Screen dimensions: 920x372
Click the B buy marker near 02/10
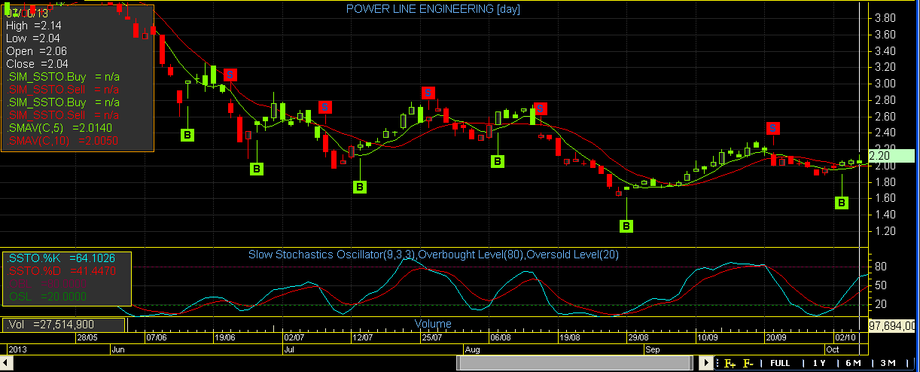coord(842,203)
